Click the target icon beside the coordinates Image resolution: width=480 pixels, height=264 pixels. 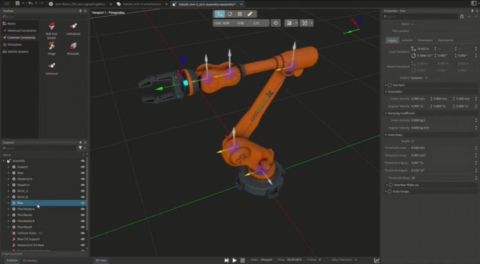tap(276, 23)
